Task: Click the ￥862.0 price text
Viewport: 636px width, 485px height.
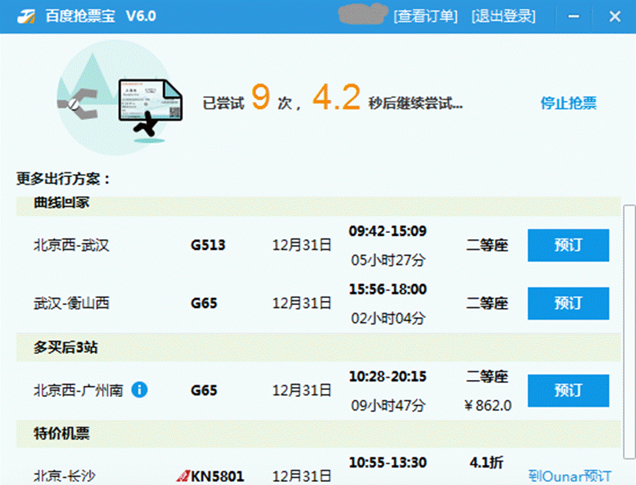Action: coord(487,405)
